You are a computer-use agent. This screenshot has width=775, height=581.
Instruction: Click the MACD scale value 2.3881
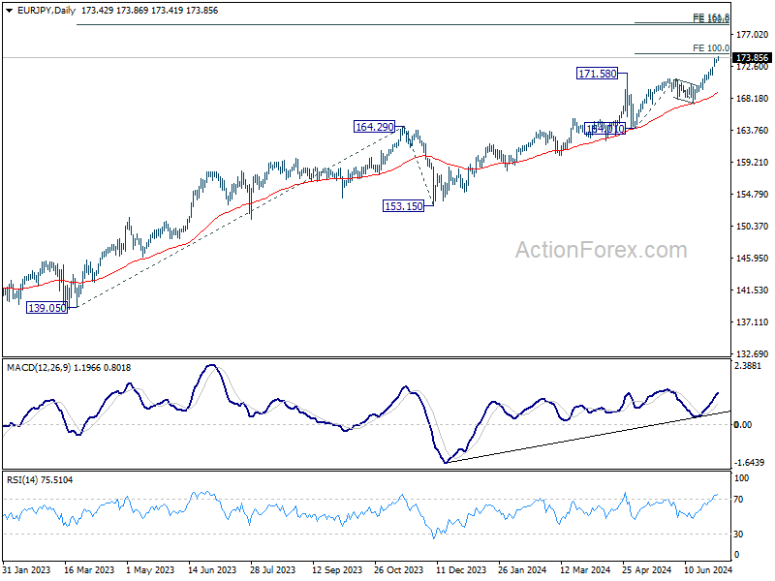tap(749, 366)
